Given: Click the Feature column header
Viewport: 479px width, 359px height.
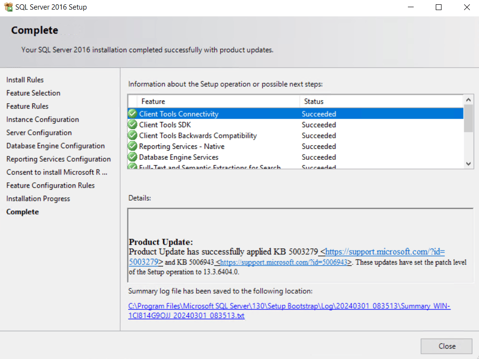Looking at the screenshot, I should tap(154, 101).
